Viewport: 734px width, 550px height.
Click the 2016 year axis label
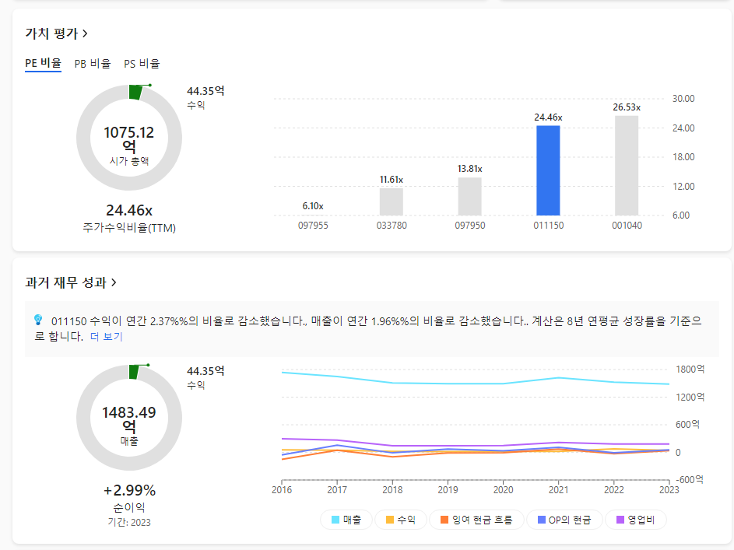click(282, 489)
